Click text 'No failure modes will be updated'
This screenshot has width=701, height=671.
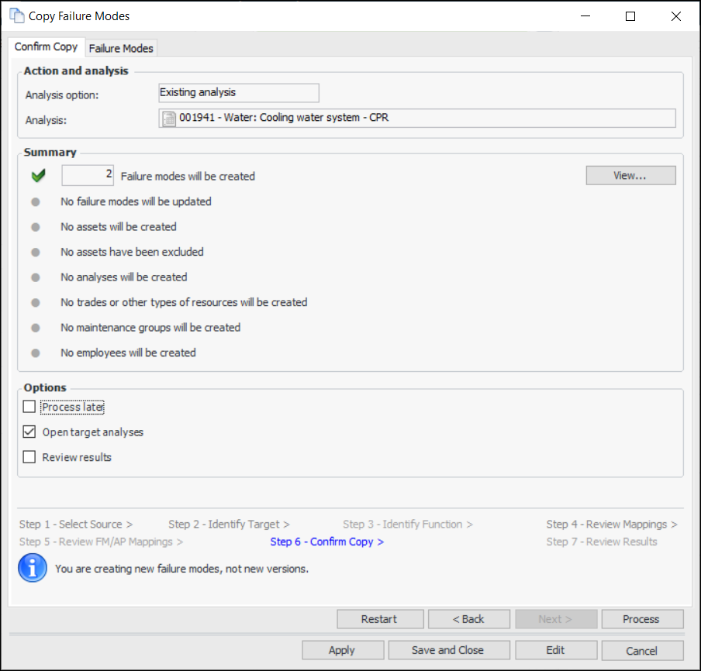tap(136, 202)
